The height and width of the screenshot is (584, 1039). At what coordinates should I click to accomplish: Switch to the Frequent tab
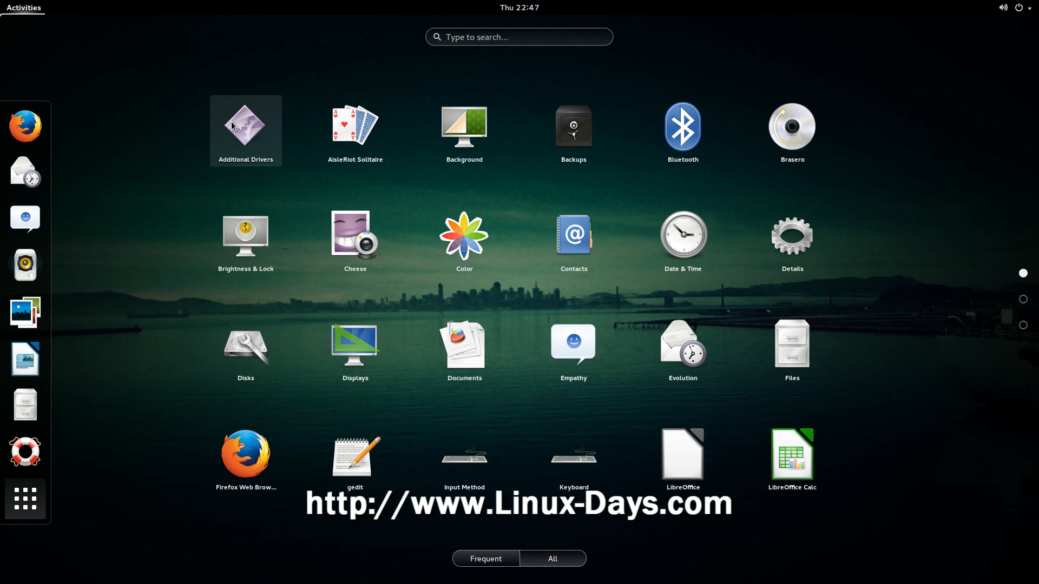(x=486, y=559)
